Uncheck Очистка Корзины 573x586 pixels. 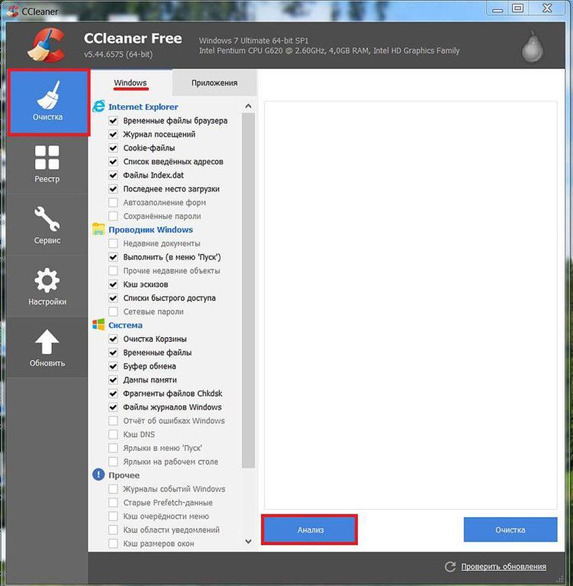coord(113,339)
